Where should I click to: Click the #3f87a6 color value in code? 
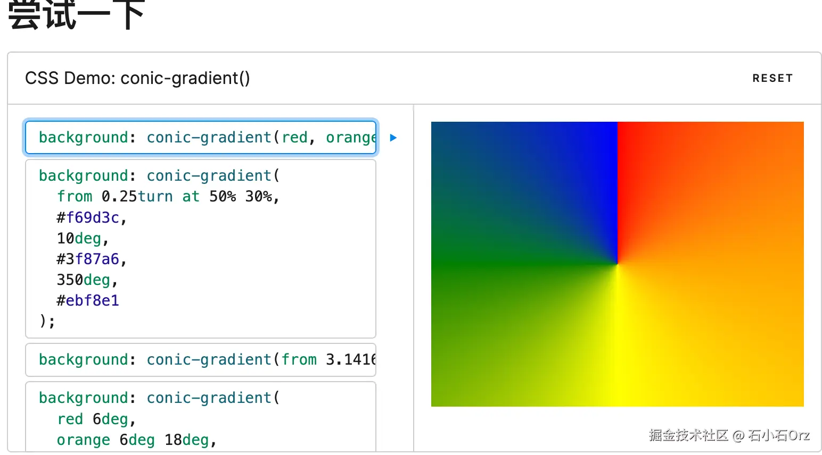click(x=88, y=259)
